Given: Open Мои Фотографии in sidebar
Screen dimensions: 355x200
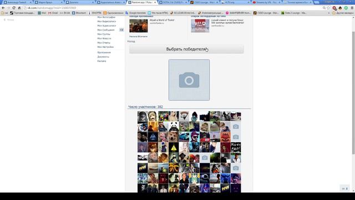Looking at the screenshot, I should pyautogui.click(x=106, y=17).
